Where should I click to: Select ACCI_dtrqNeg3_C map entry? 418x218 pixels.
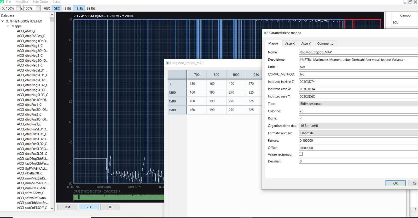click(30, 65)
